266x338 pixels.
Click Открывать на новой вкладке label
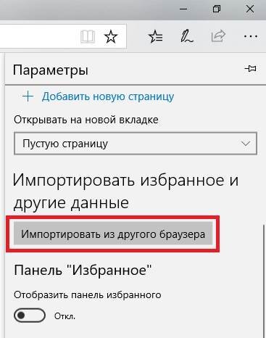point(86,120)
